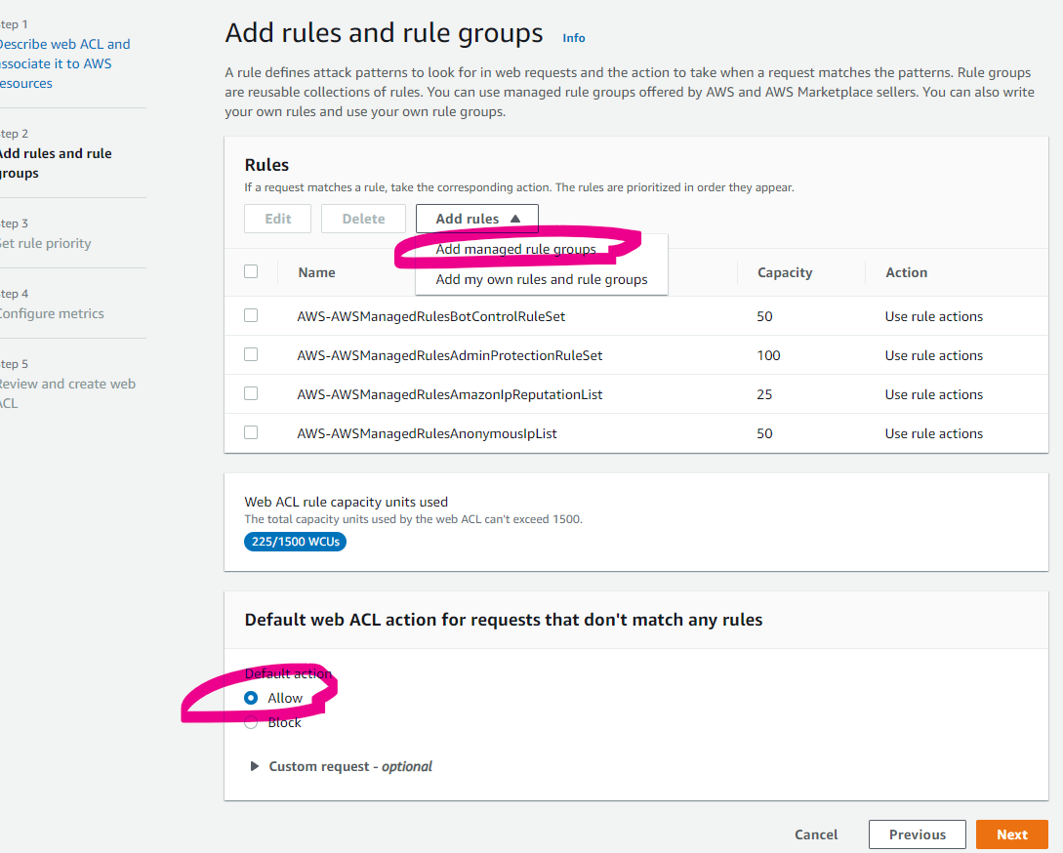
Task: Check the AWSManagedRulesAmazonIpReputationList row
Action: click(x=251, y=394)
